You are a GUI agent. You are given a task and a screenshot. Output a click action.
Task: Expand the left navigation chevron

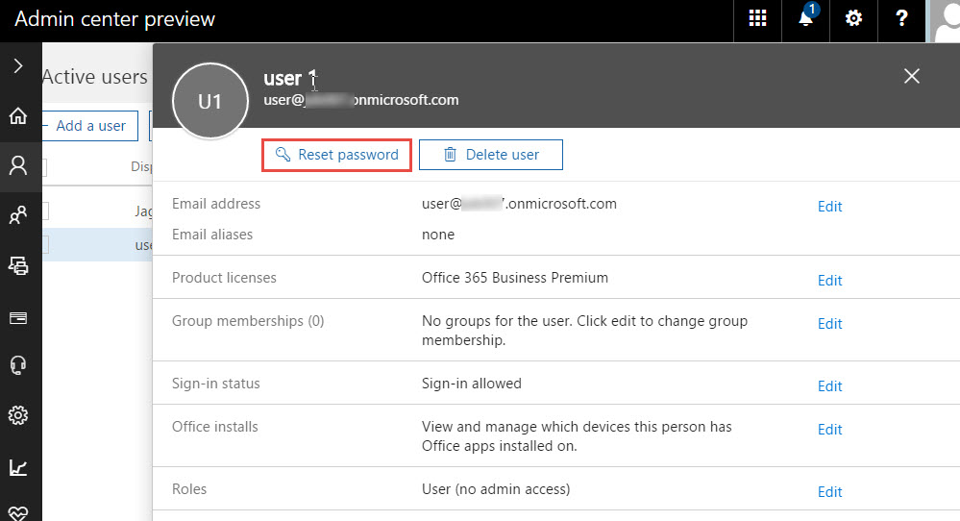pyautogui.click(x=18, y=66)
